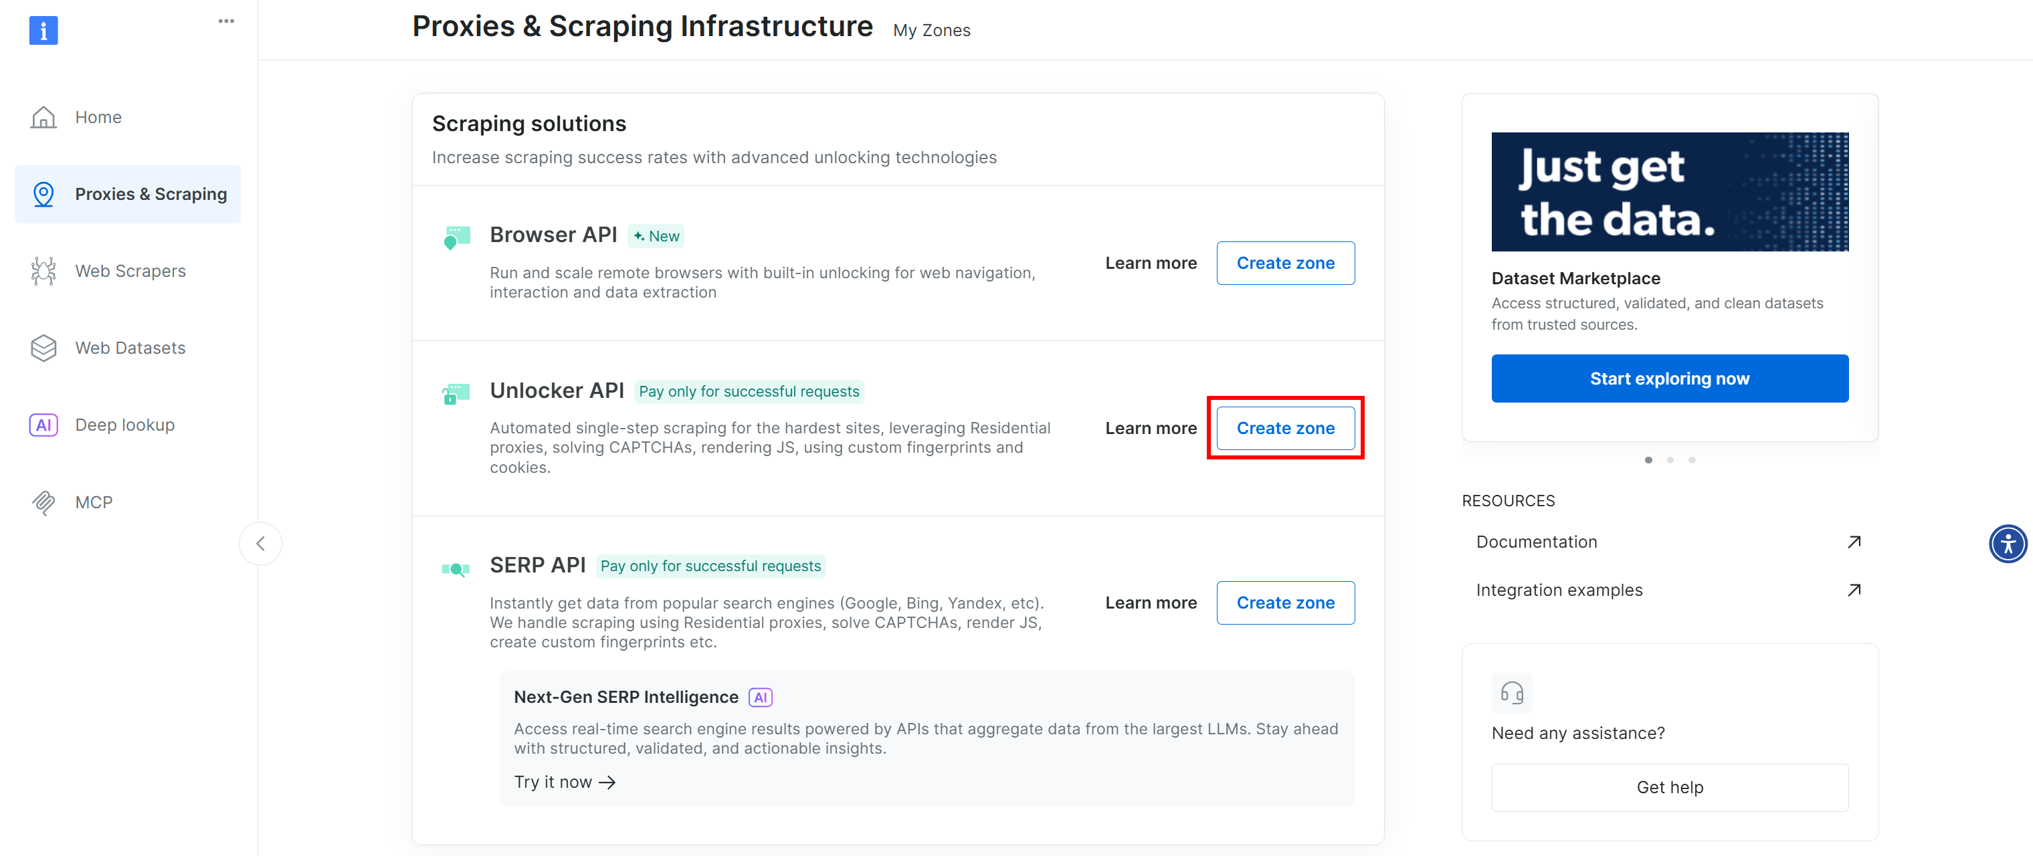Viewport: 2033px width, 856px height.
Task: Open Home from the sidebar
Action: [x=98, y=116]
